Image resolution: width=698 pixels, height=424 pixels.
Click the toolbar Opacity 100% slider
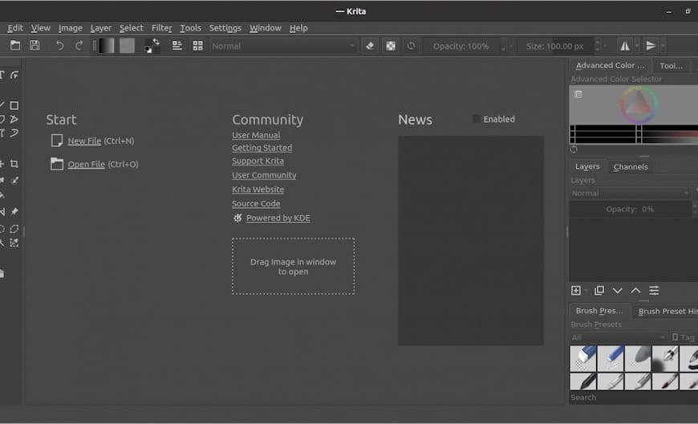pos(461,46)
